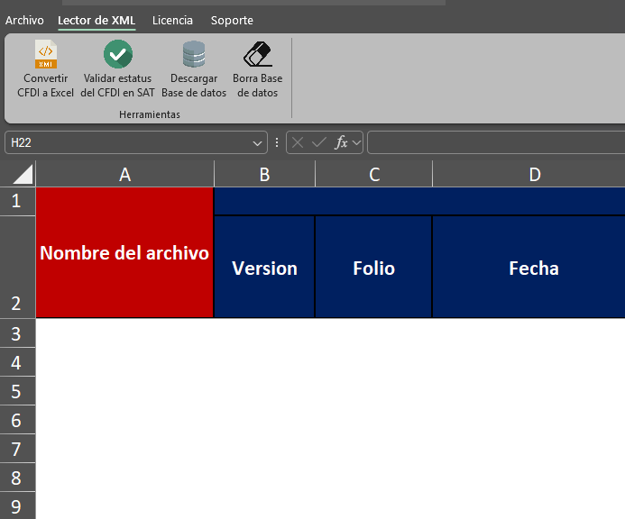625x519 pixels.
Task: Click the Convertir CFDI a Excel icon
Action: (45, 56)
